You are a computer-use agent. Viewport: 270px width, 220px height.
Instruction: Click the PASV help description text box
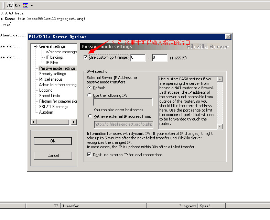[188, 103]
